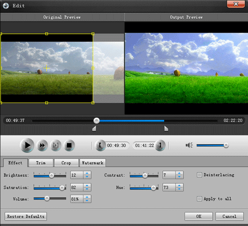The image size is (248, 226).
Task: Click the Contrast slider handle
Action: [145, 175]
